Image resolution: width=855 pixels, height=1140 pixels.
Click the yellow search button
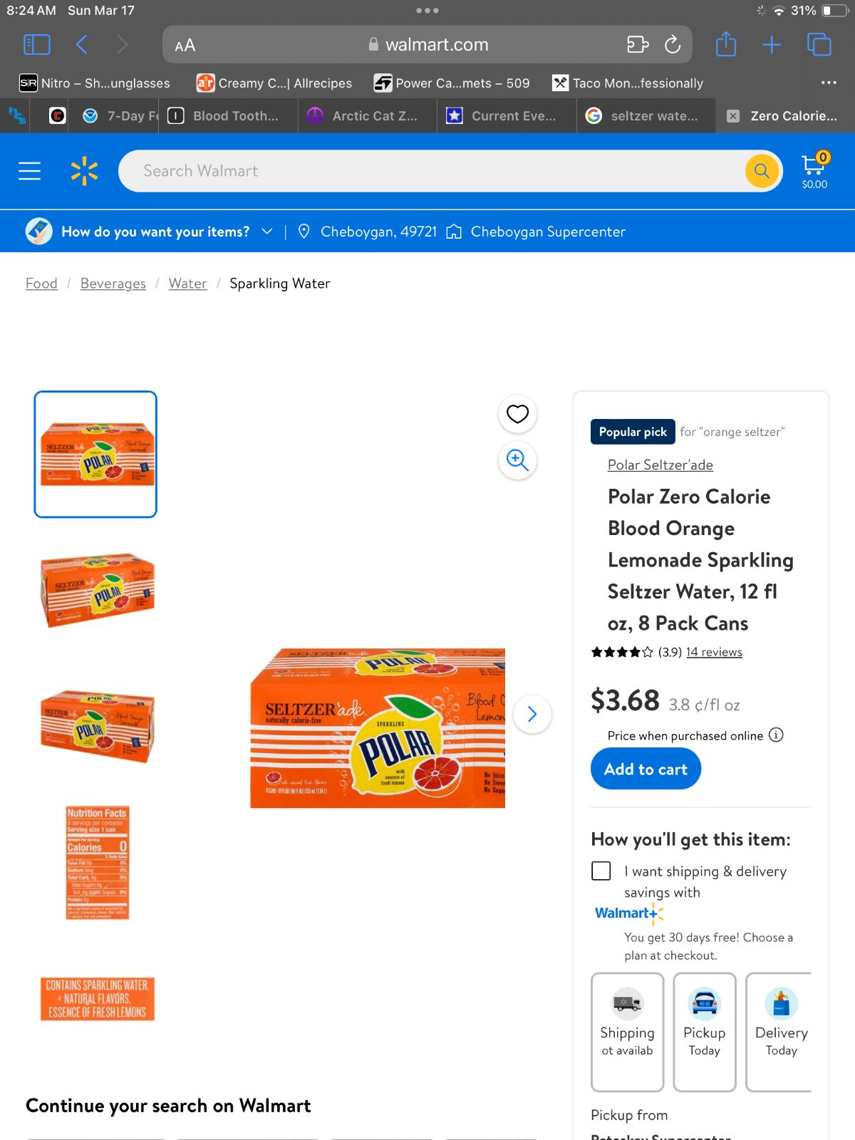(x=762, y=171)
